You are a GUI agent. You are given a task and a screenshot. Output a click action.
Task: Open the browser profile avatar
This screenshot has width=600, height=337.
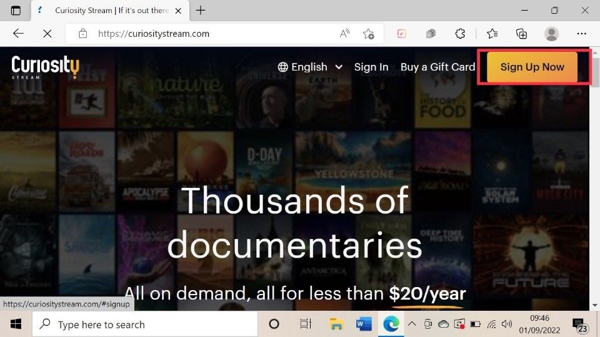click(551, 34)
